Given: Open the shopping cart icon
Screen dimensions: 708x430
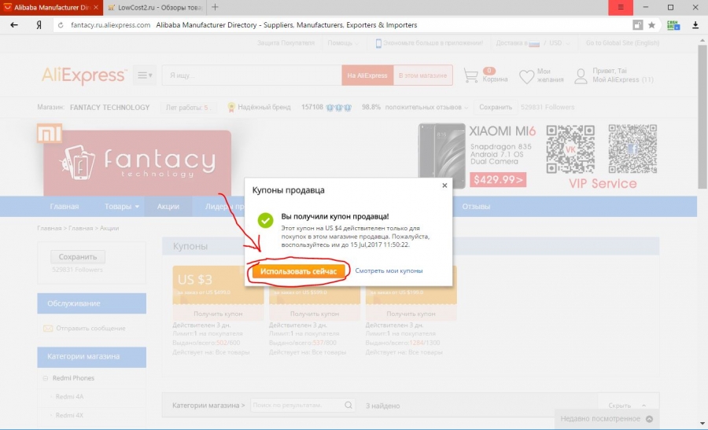Looking at the screenshot, I should 470,75.
